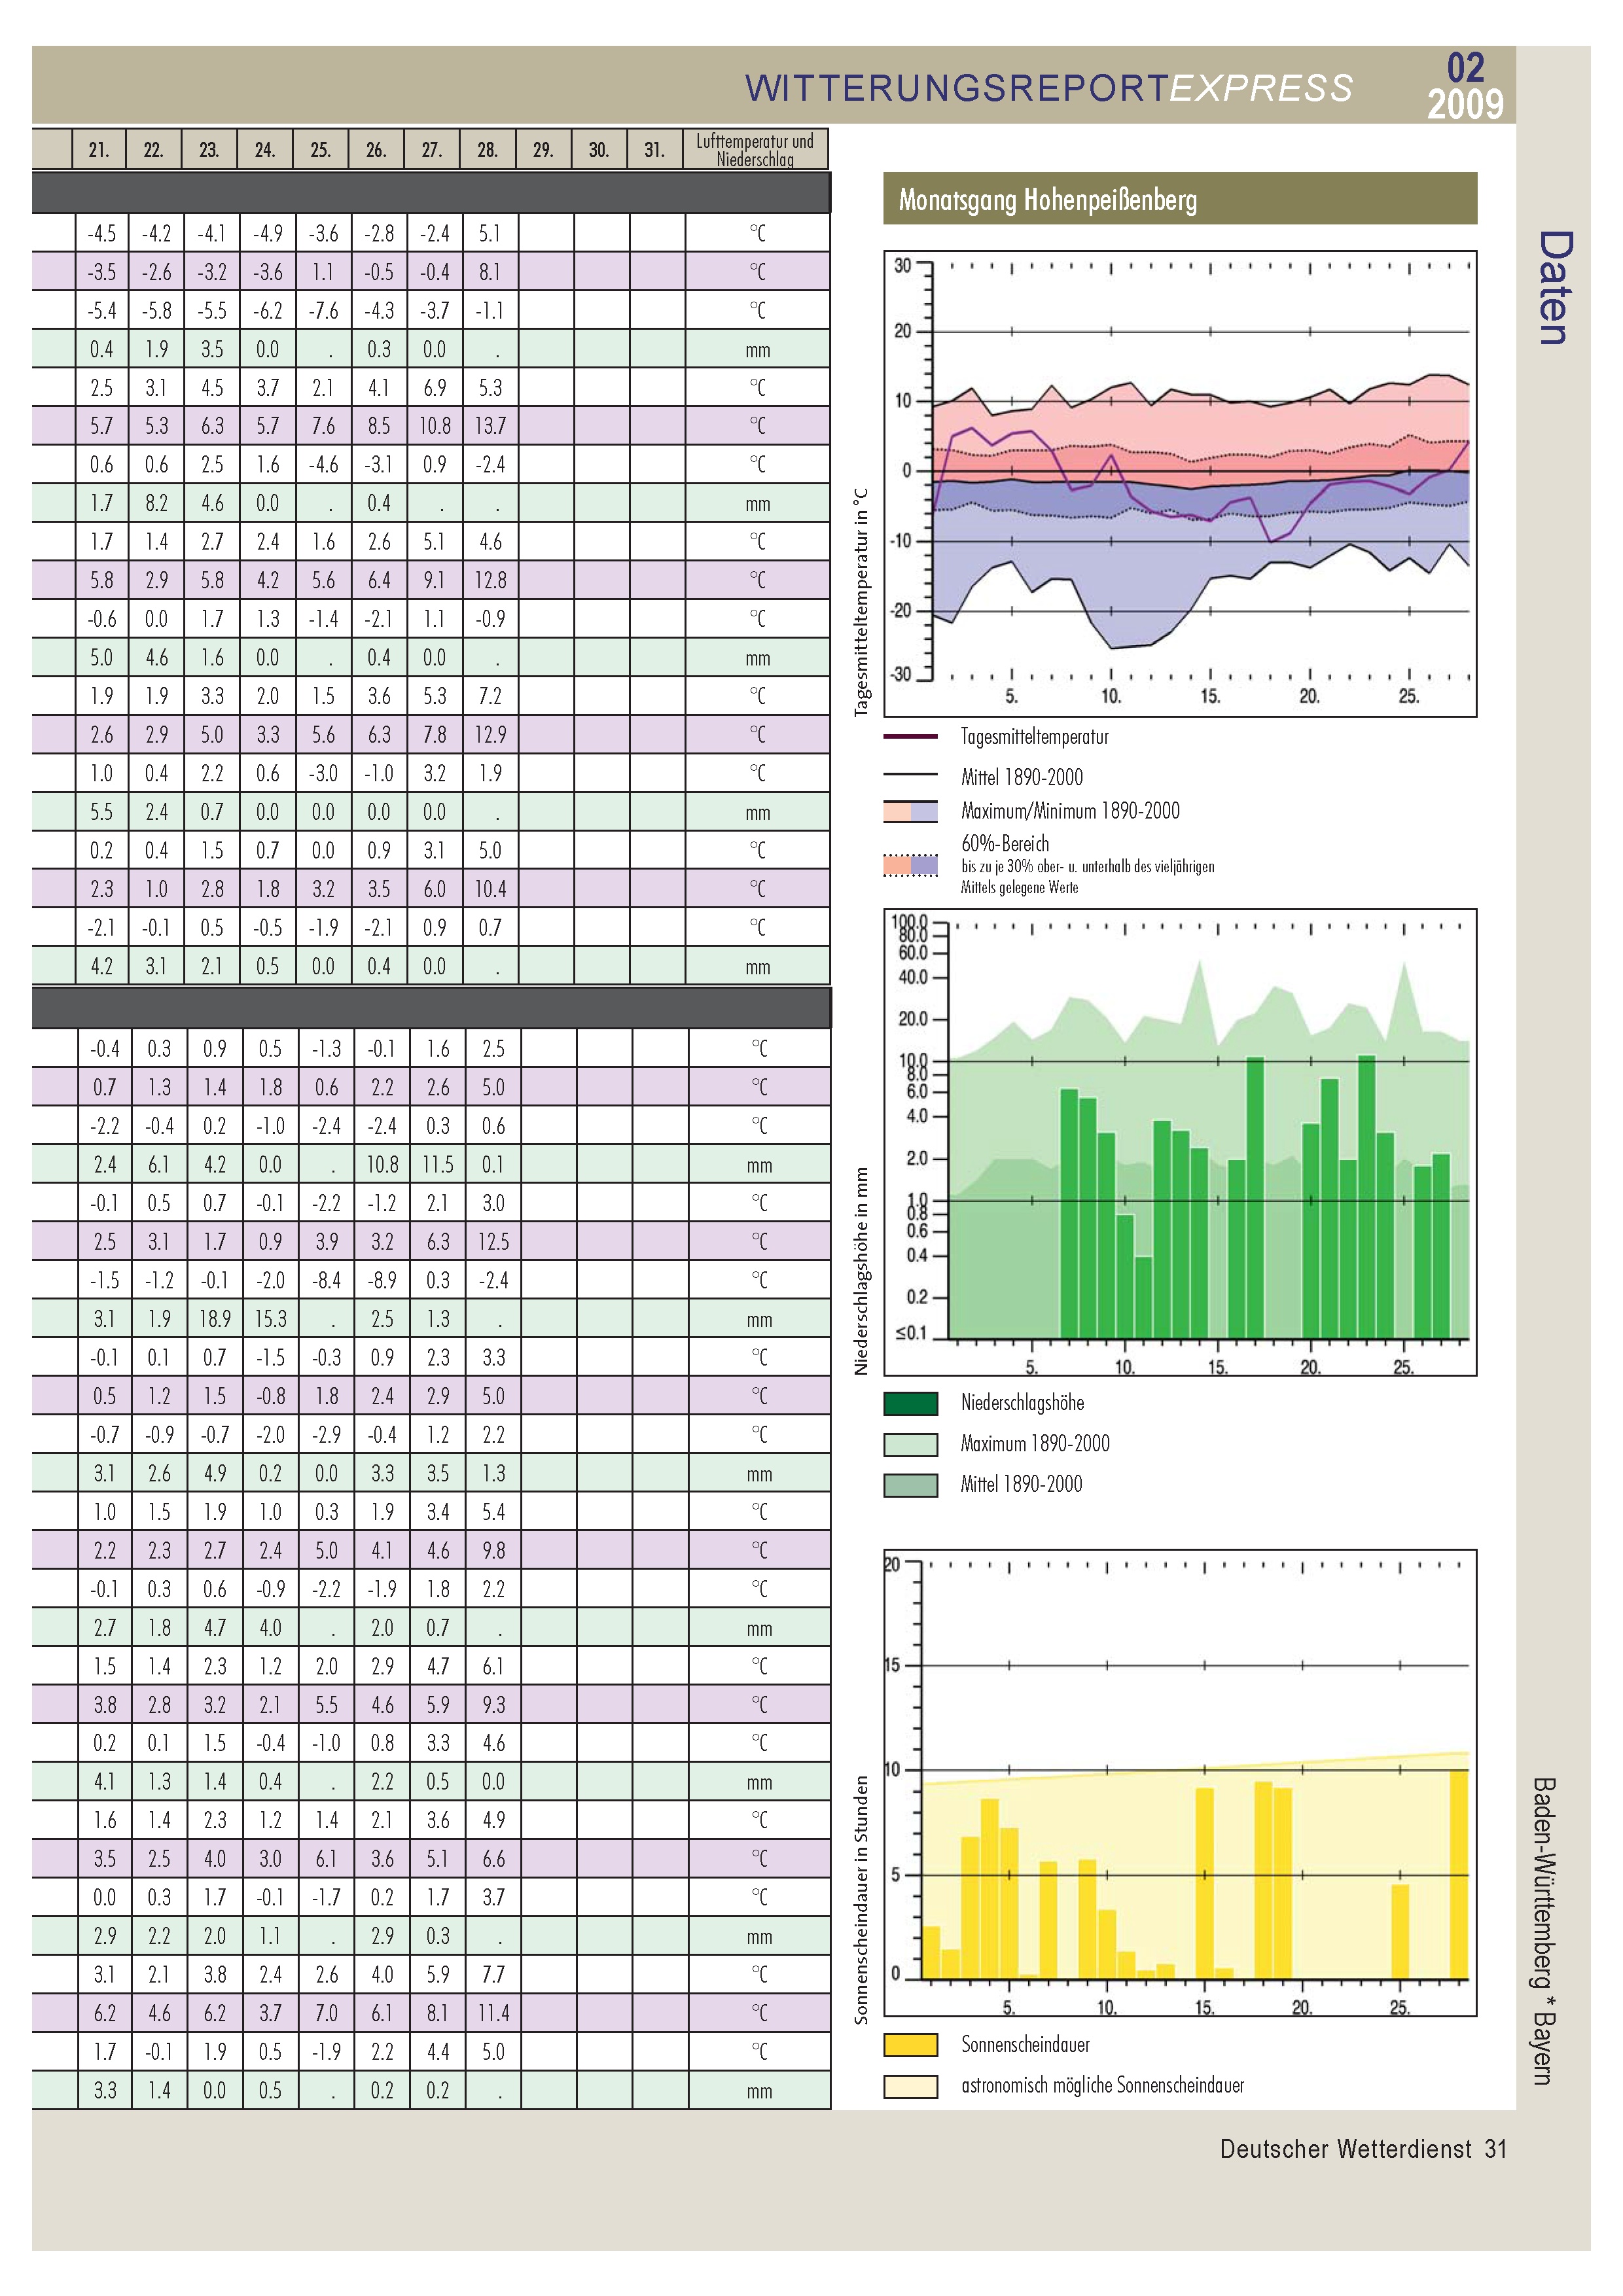Click the yellow Sonnenscheindauer legend swatch
Viewport: 1623px width, 2296px height.
pos(910,2045)
